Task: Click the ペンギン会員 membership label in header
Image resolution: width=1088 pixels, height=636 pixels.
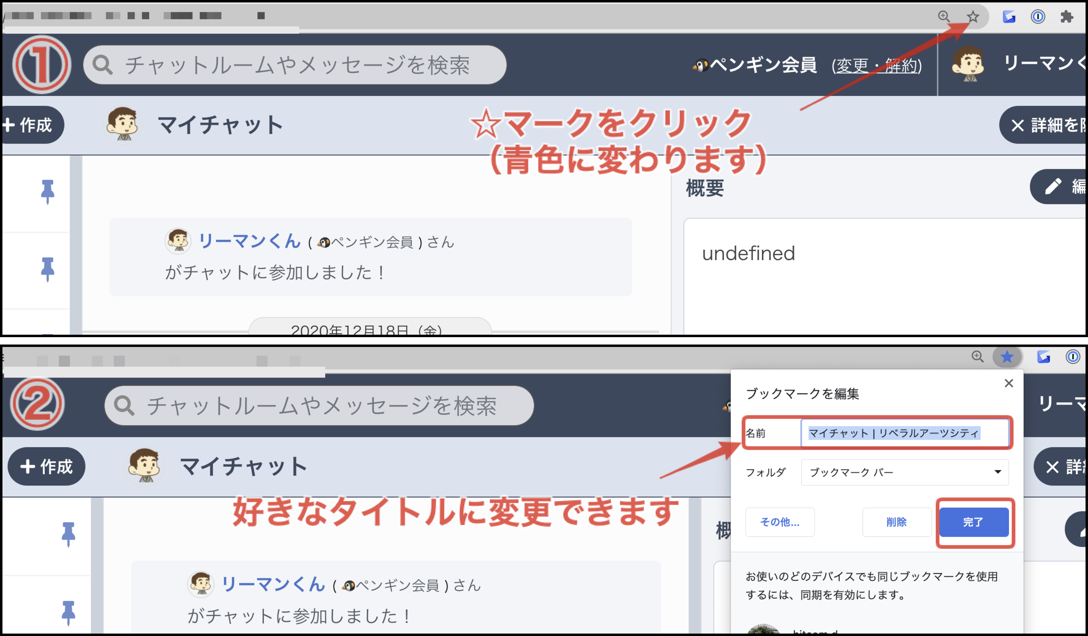Action: point(763,65)
